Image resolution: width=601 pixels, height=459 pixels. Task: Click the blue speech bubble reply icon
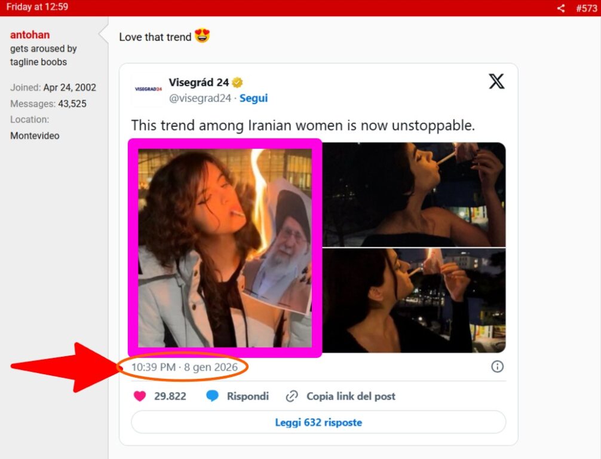[x=212, y=396]
